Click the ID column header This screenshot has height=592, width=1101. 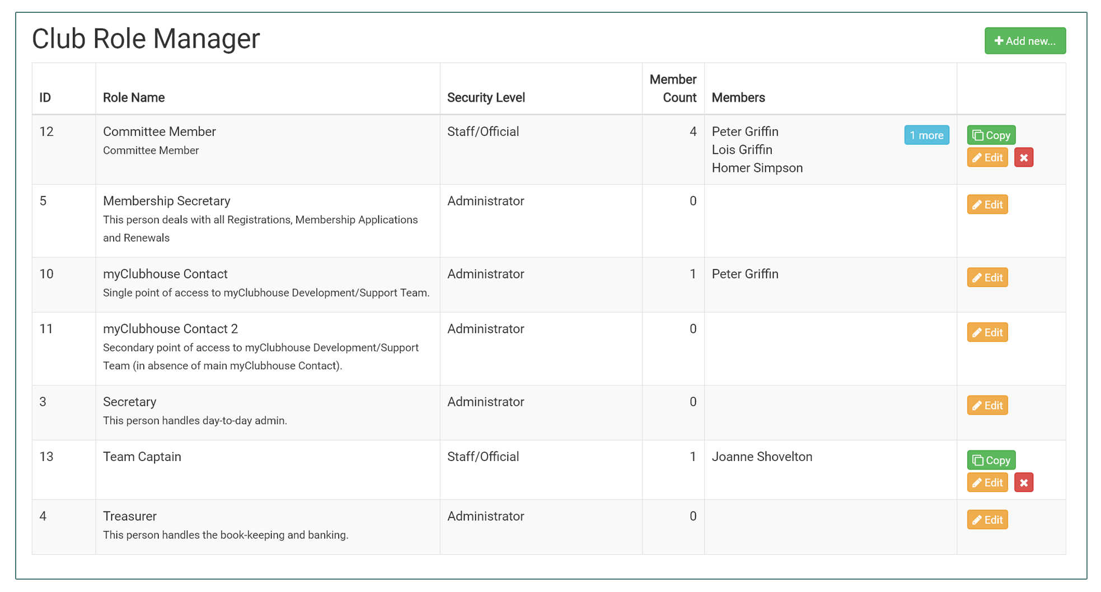pyautogui.click(x=45, y=97)
